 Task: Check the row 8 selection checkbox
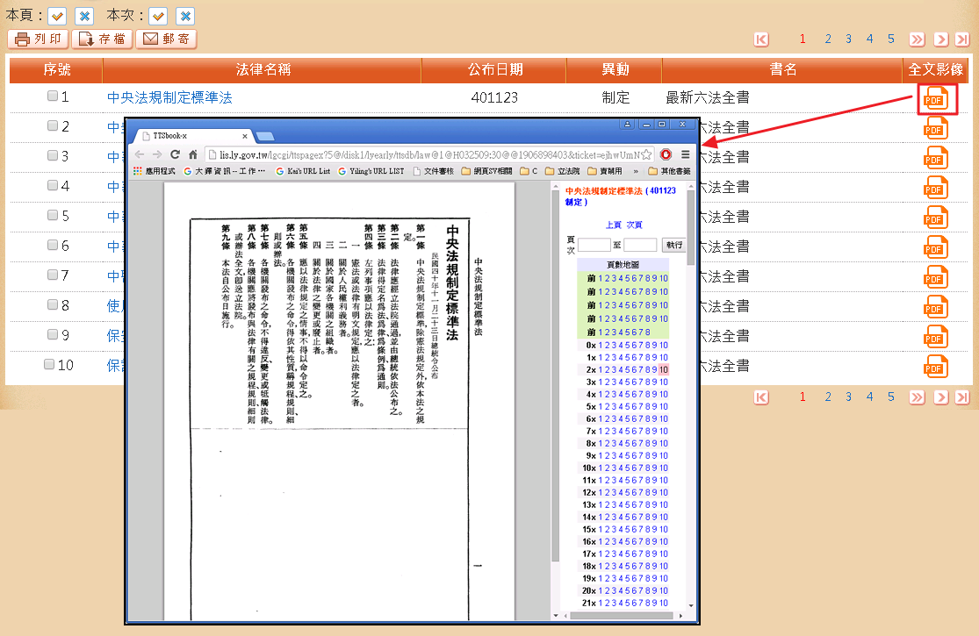(x=53, y=305)
